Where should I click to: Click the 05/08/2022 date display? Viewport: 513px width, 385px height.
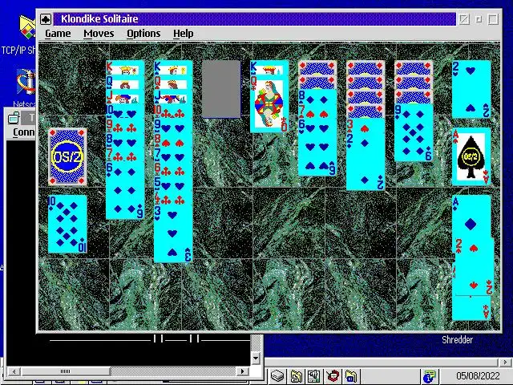[478, 376]
